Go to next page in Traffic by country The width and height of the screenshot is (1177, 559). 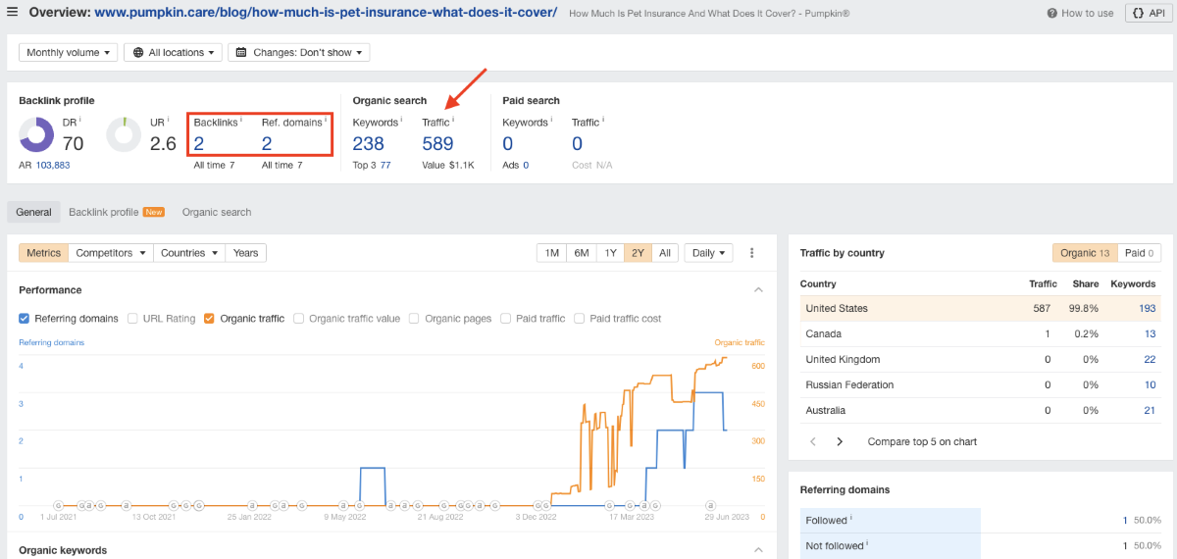coord(840,441)
